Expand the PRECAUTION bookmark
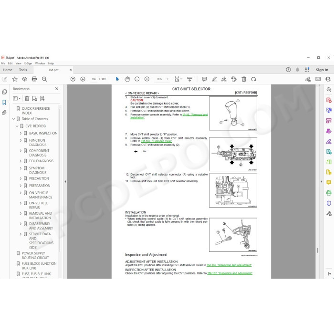 click(x=21, y=178)
